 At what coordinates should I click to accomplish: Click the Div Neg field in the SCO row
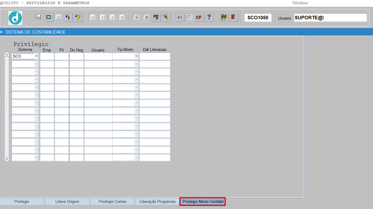76,56
